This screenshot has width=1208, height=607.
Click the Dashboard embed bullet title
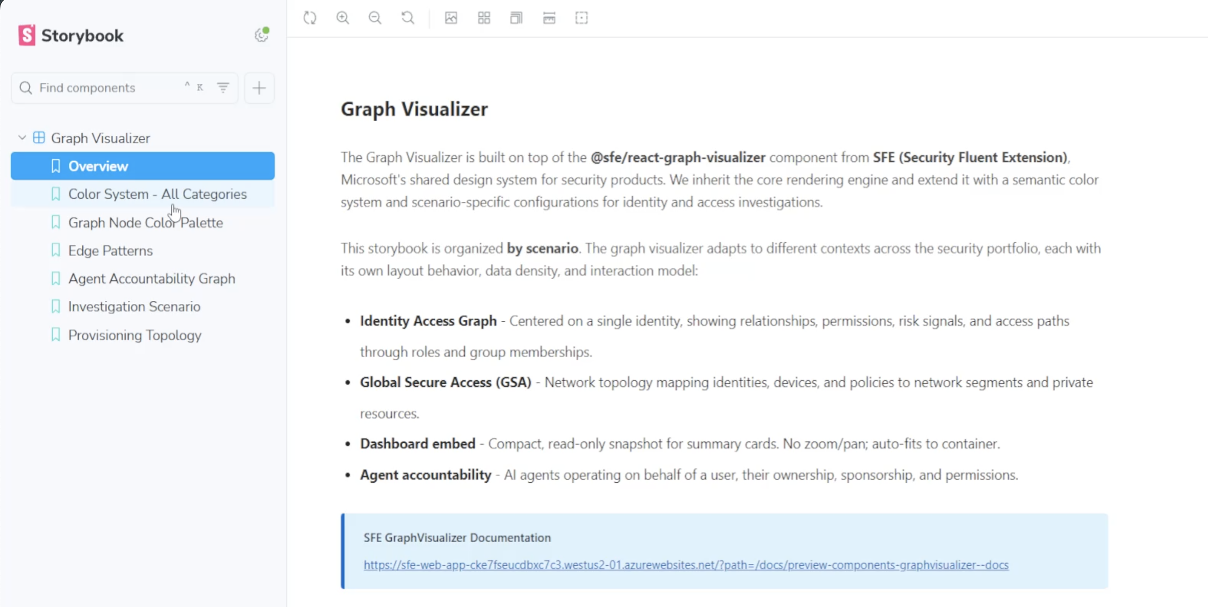click(x=418, y=443)
